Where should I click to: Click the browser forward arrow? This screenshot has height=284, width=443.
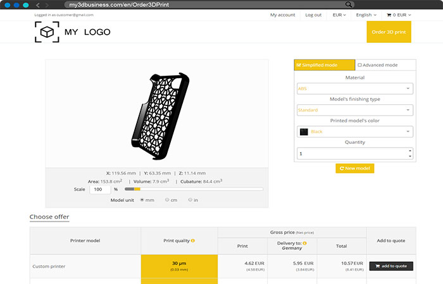[47, 5]
